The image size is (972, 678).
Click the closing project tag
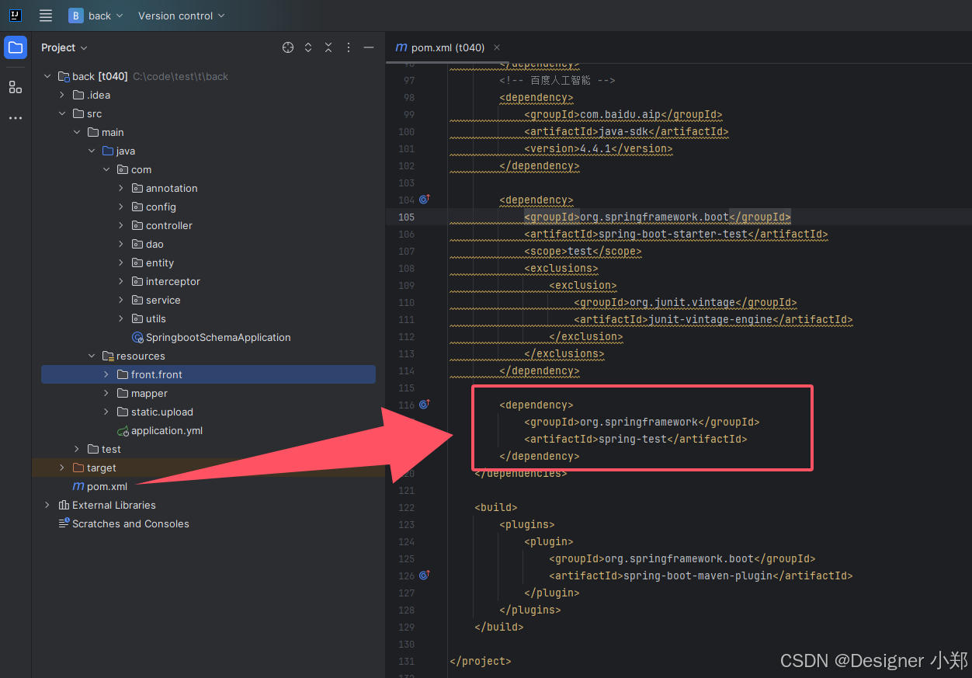[481, 661]
